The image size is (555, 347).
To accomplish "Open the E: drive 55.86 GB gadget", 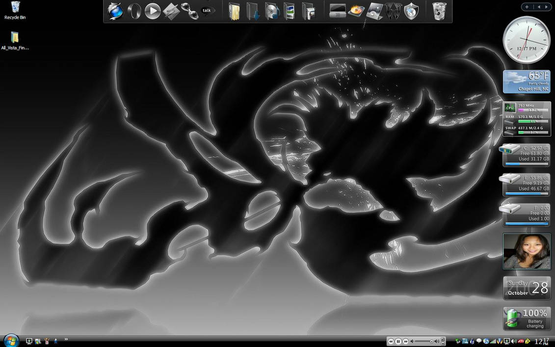I will pos(526,185).
